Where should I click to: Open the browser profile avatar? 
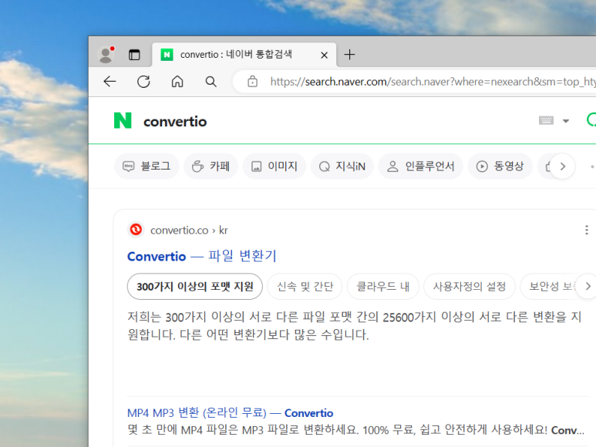pyautogui.click(x=106, y=55)
